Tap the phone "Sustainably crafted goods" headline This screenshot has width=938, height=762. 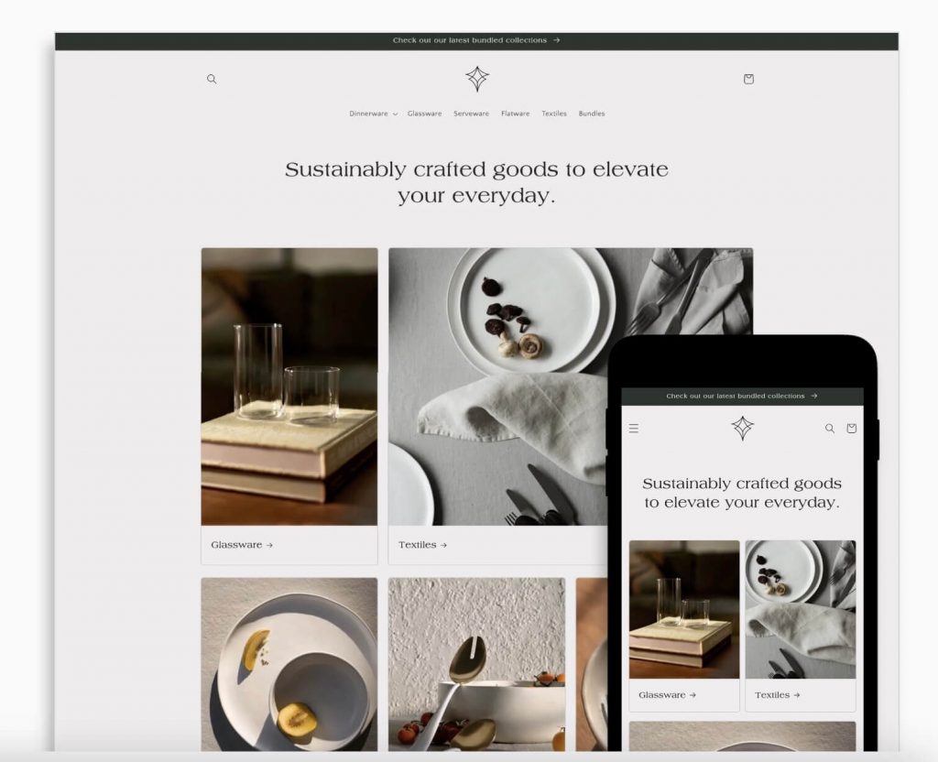[x=742, y=493]
